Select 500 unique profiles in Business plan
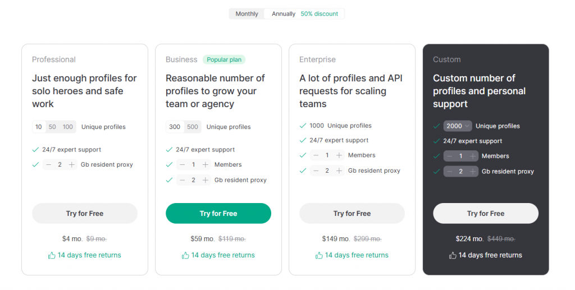 [193, 127]
